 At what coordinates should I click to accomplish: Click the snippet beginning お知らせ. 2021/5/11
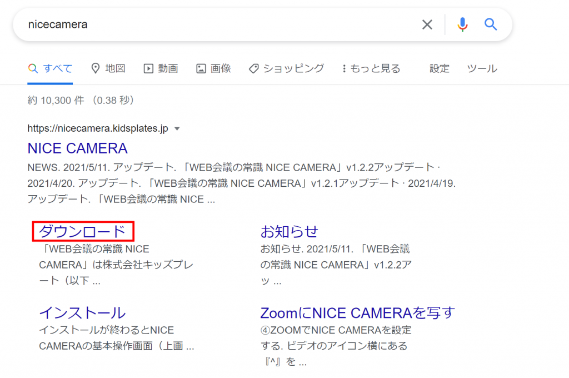(336, 265)
